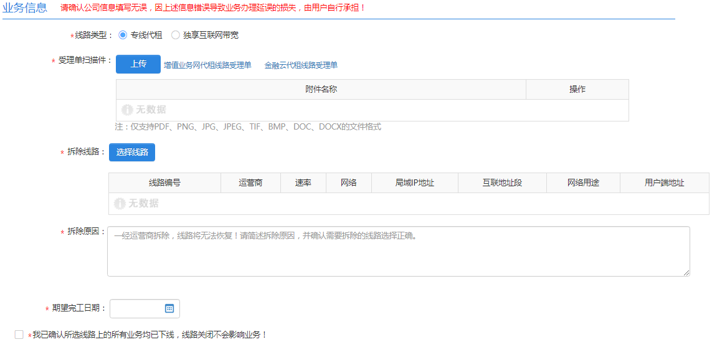Click the 运营商 column header

click(250, 183)
